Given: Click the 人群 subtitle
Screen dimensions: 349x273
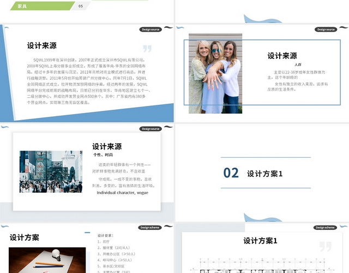Looking at the screenshot, I should (x=298, y=64).
